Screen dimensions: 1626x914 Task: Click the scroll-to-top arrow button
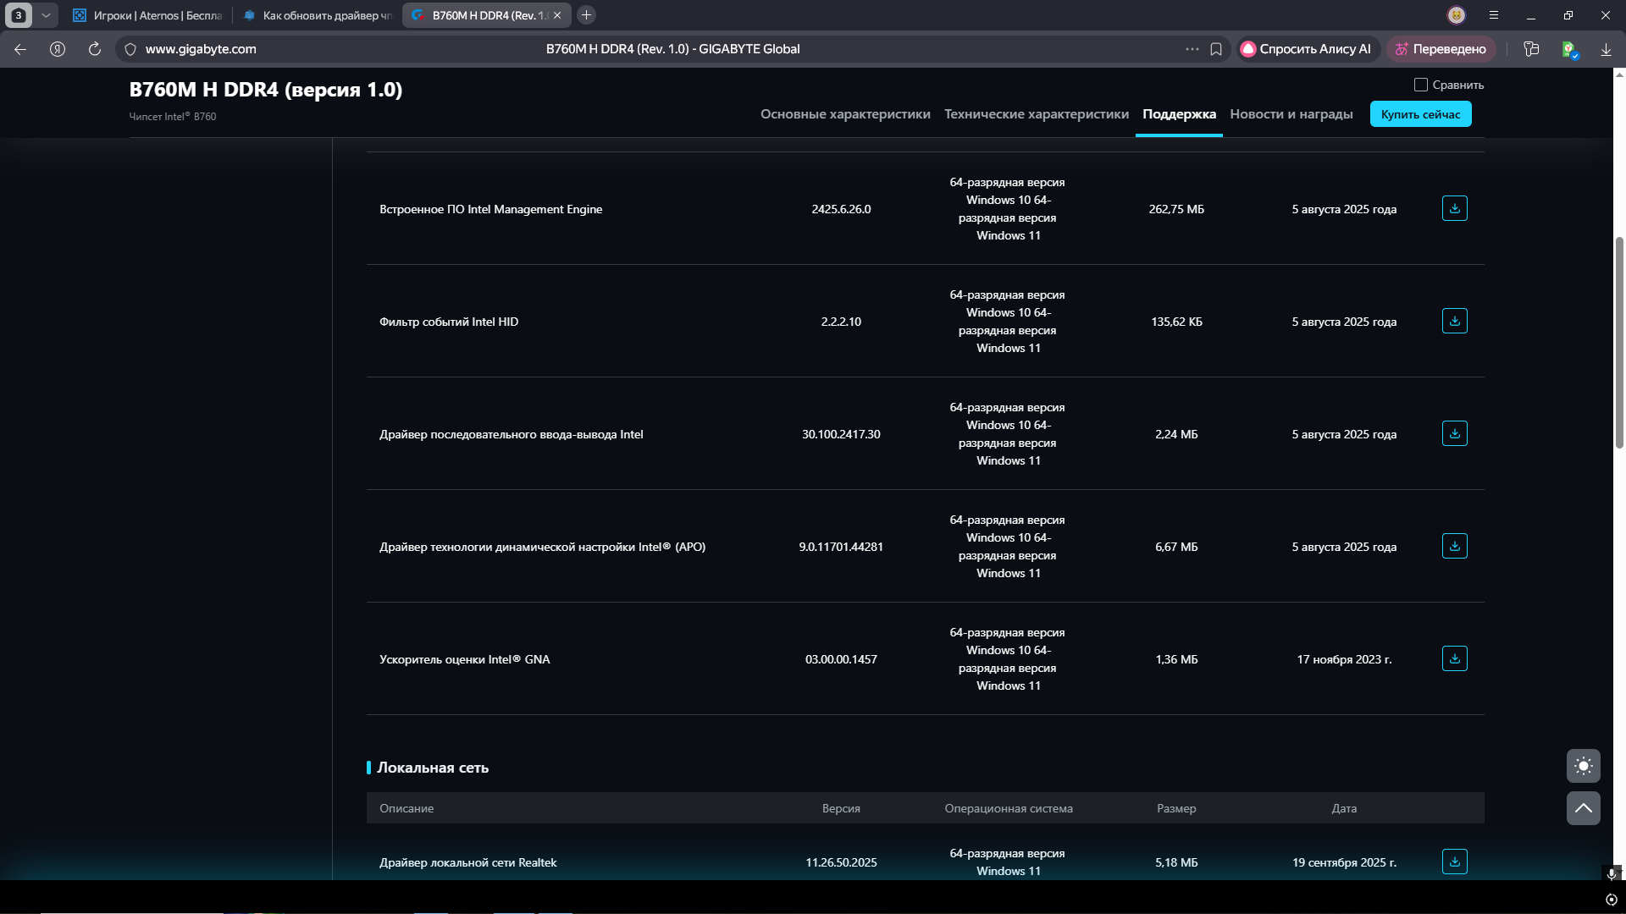click(1583, 808)
